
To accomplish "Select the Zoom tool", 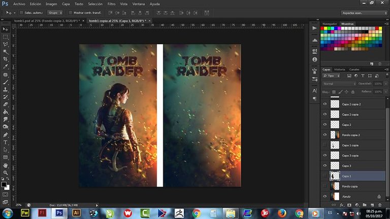I will click(5, 172).
